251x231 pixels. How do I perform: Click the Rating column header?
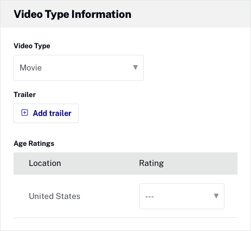pos(151,163)
